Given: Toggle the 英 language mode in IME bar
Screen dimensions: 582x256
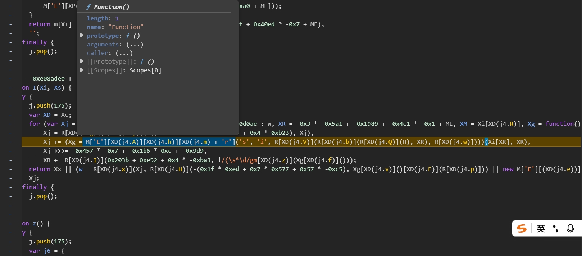Looking at the screenshot, I should coord(541,229).
